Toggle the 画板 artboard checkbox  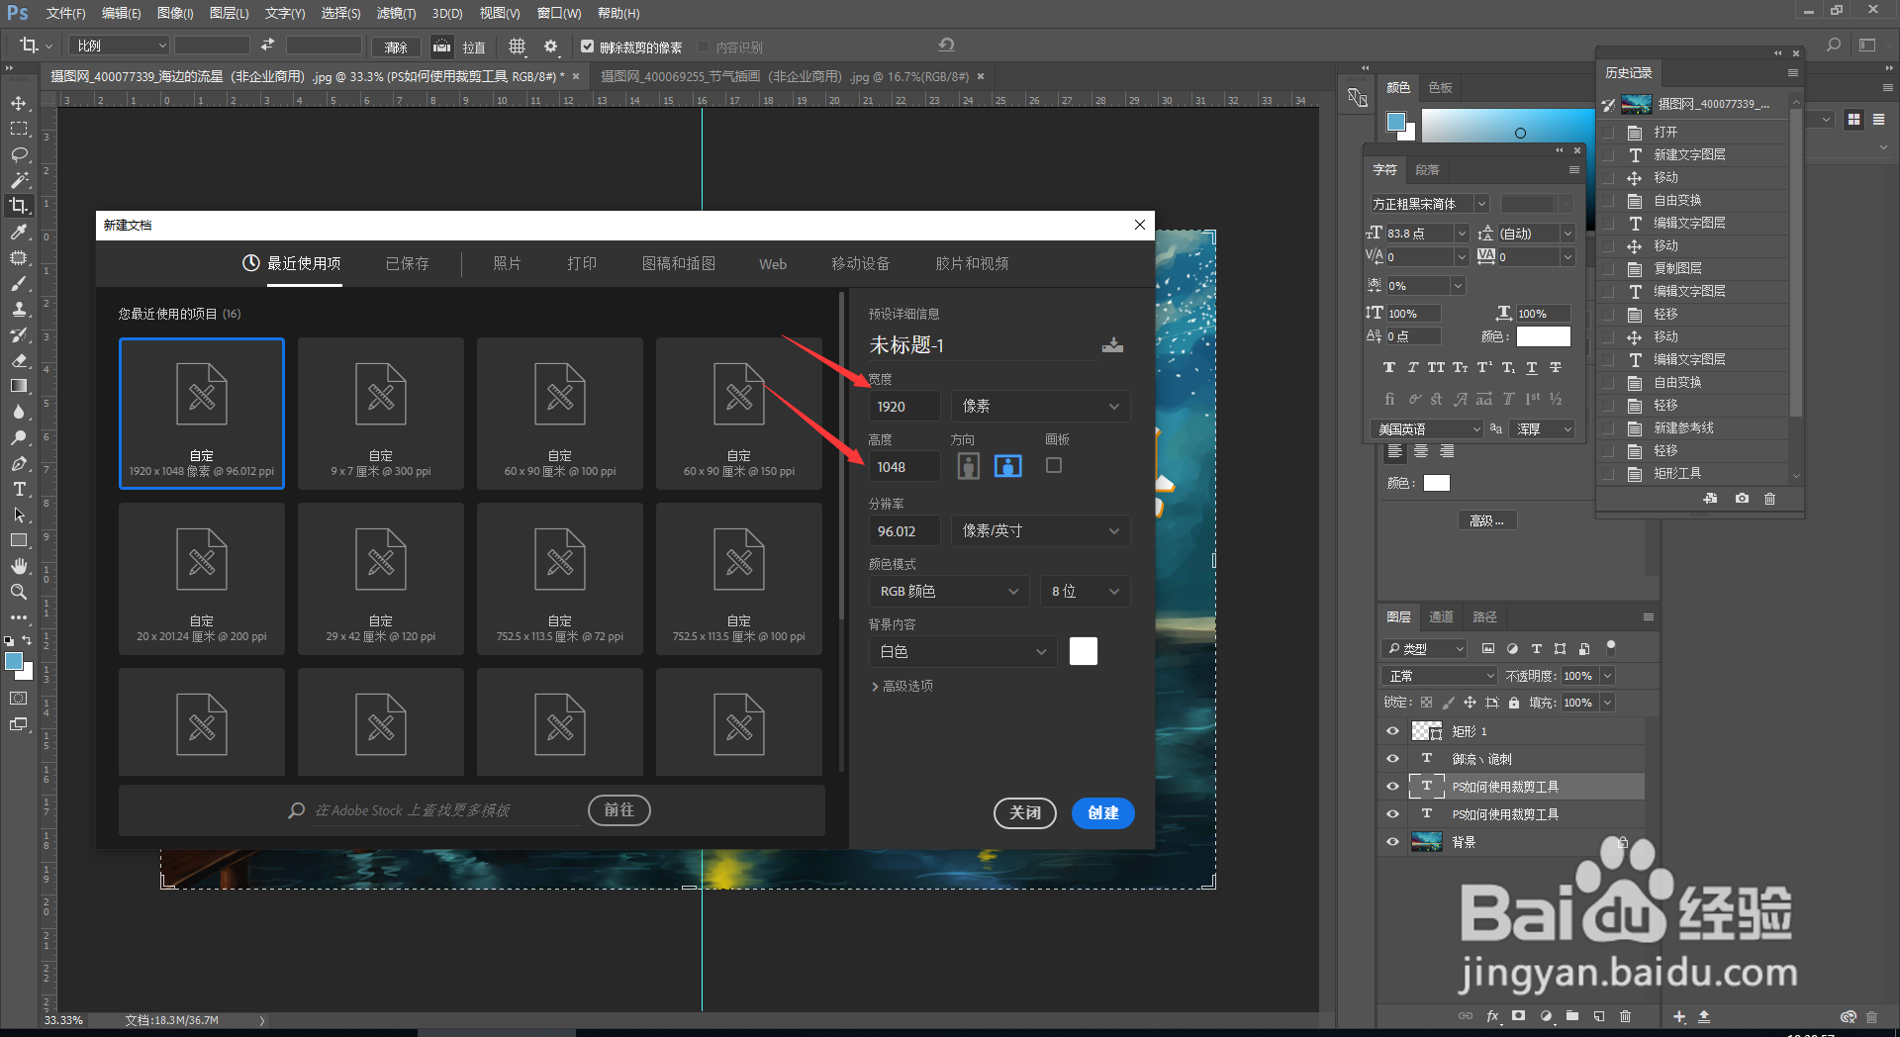pyautogui.click(x=1054, y=465)
